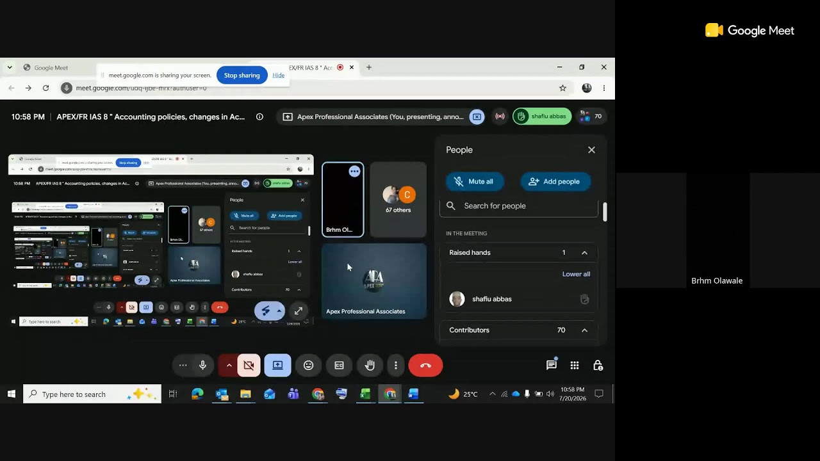Reload the Meet page
This screenshot has height=461, width=820.
click(x=45, y=88)
